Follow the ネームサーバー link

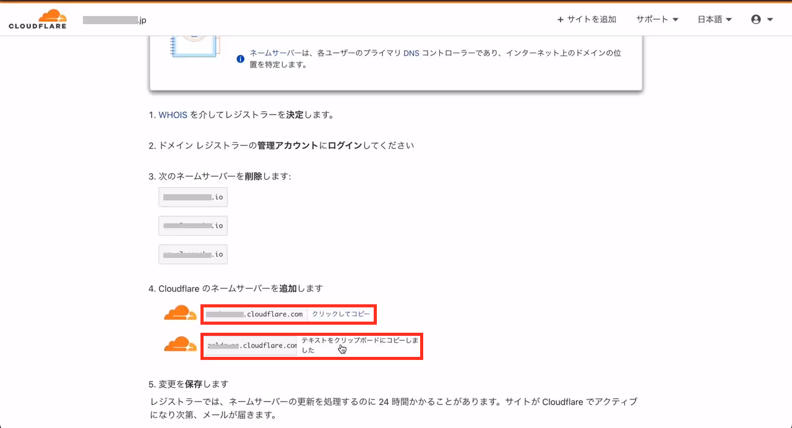coord(275,53)
